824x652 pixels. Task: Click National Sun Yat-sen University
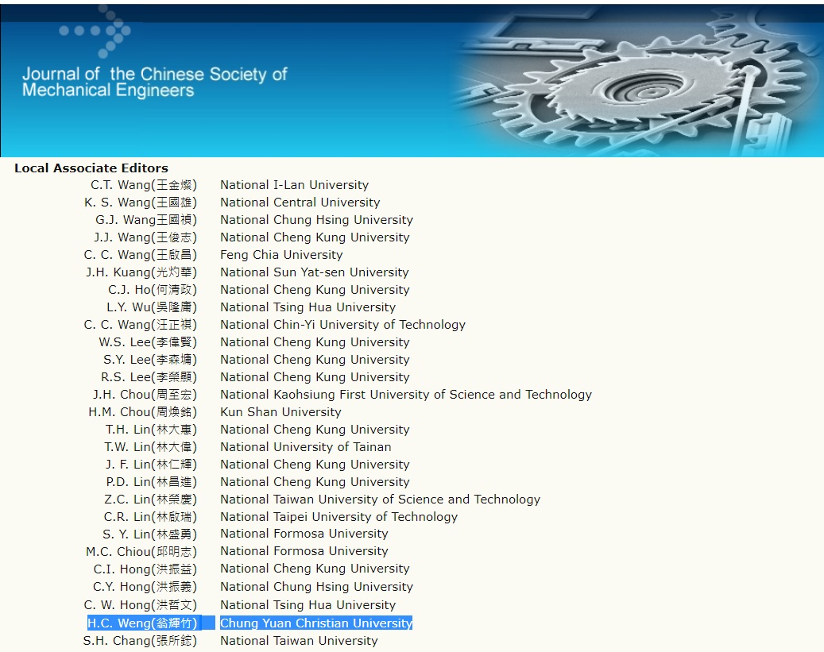314,272
